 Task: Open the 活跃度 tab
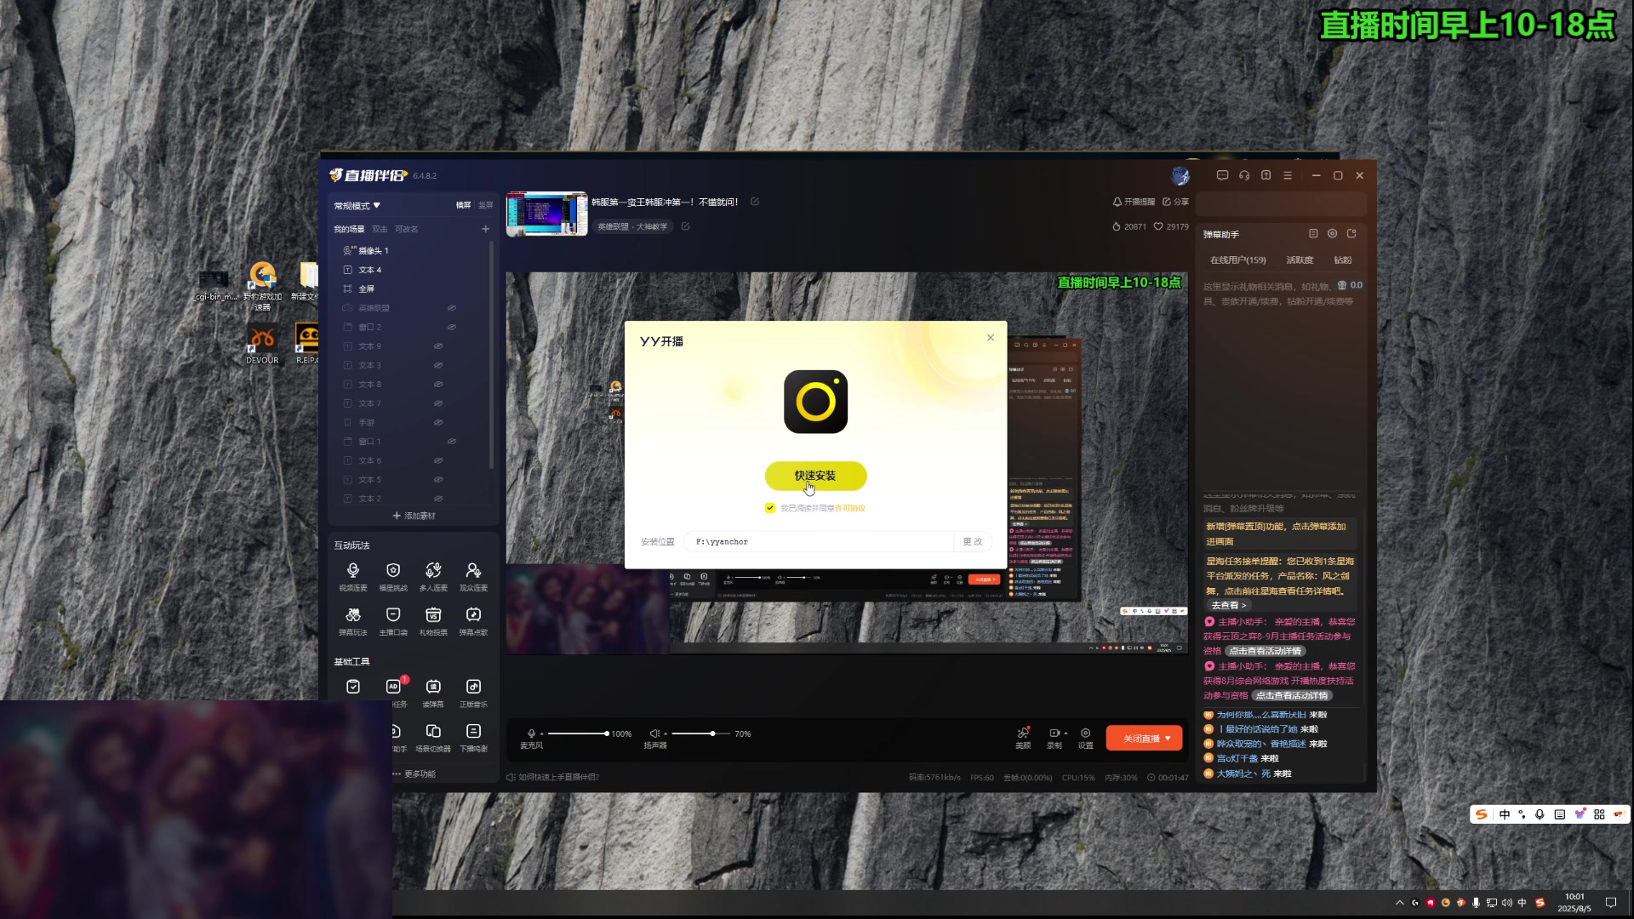(x=1300, y=260)
